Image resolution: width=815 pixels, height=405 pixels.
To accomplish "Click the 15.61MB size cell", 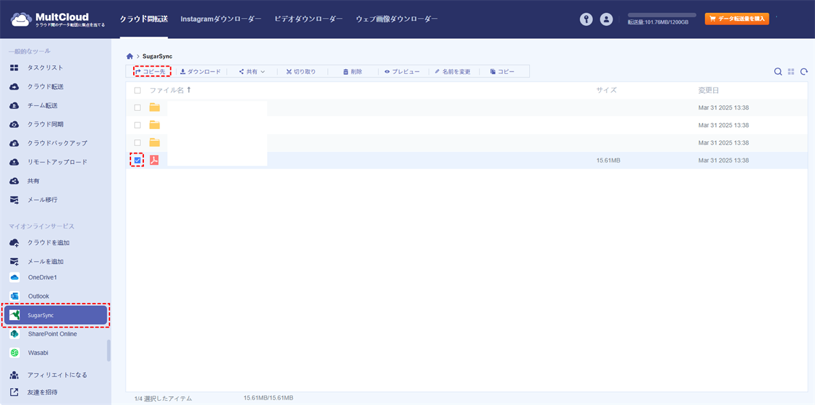I will pyautogui.click(x=609, y=160).
